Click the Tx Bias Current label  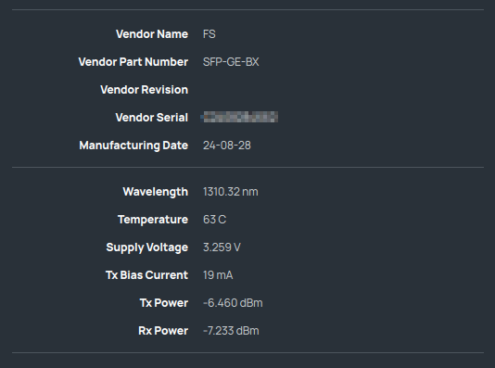point(146,275)
